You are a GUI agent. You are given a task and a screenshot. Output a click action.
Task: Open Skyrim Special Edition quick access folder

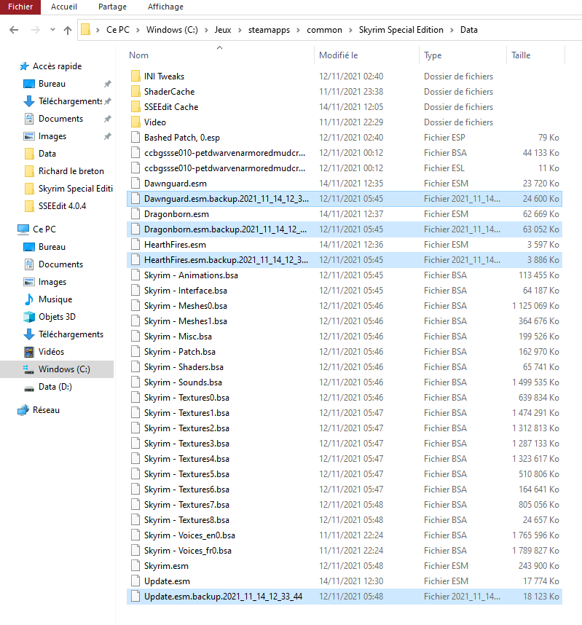tap(75, 189)
